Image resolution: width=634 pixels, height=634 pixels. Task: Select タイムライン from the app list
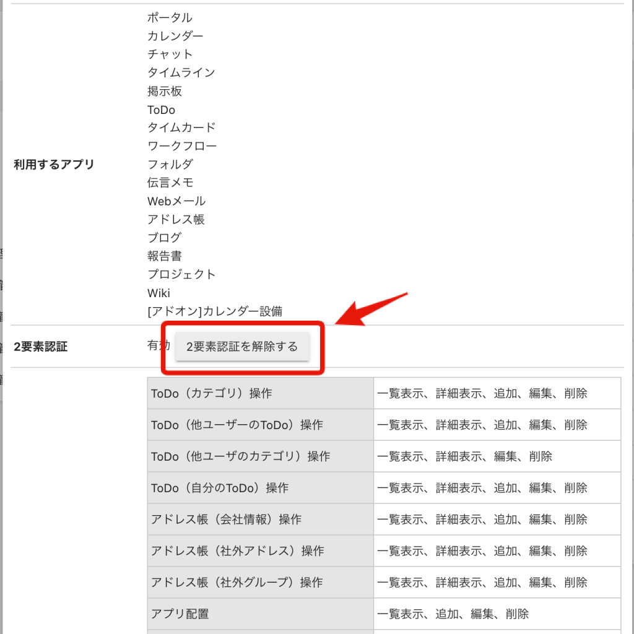(x=180, y=72)
